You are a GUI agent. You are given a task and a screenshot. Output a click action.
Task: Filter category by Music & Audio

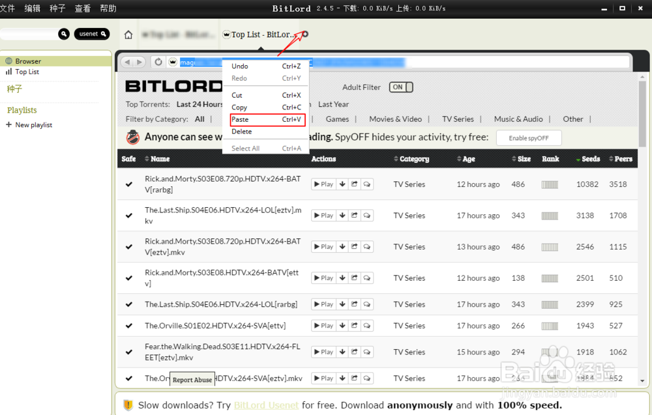[x=518, y=119]
